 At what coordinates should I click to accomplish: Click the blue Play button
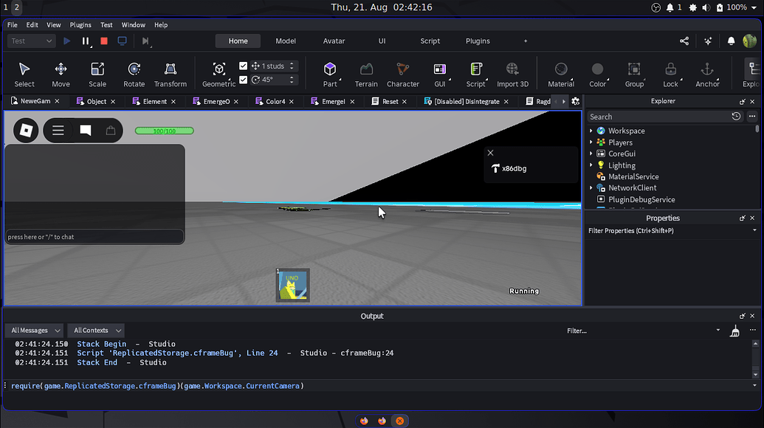pos(66,41)
